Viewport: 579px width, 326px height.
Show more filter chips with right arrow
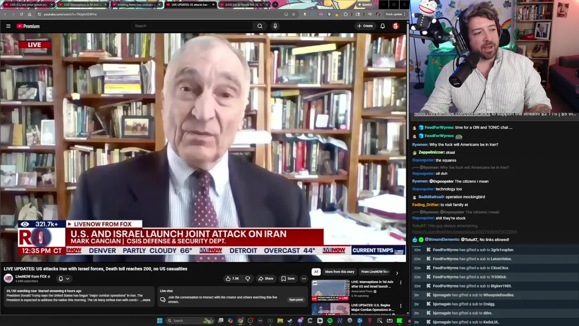(x=397, y=273)
